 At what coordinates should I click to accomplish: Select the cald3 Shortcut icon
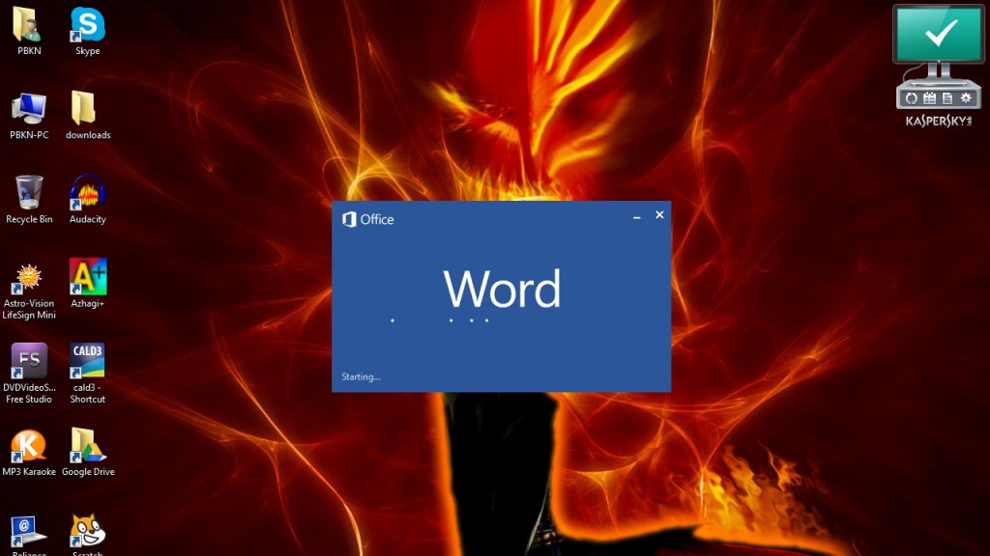(88, 362)
